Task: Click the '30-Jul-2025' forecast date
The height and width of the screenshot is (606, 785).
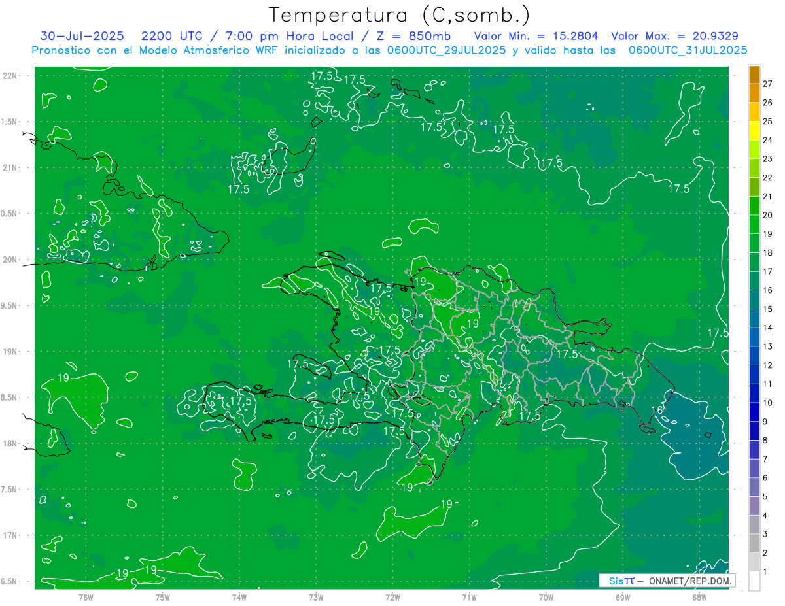Action: pyautogui.click(x=82, y=36)
